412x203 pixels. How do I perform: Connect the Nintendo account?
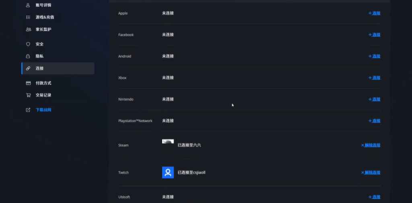tap(375, 99)
